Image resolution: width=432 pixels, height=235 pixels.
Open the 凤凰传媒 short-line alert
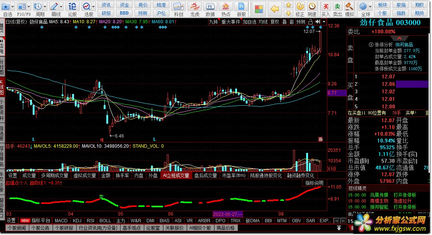[379, 195]
